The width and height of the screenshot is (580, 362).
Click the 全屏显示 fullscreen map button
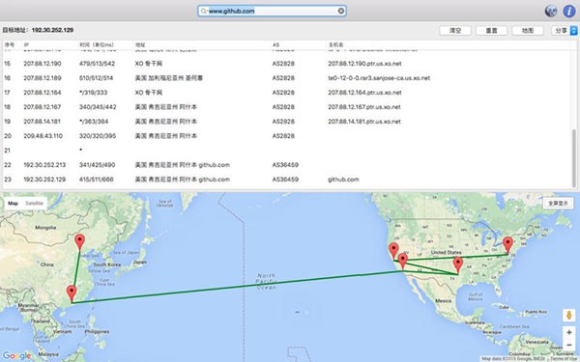coord(558,203)
